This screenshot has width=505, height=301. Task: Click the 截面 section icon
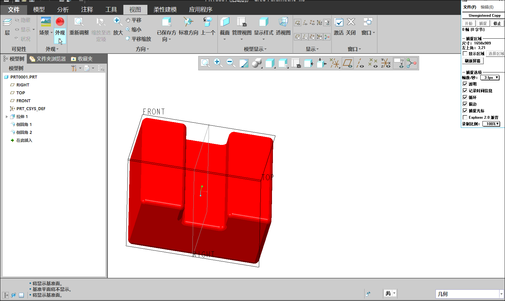[x=225, y=22]
